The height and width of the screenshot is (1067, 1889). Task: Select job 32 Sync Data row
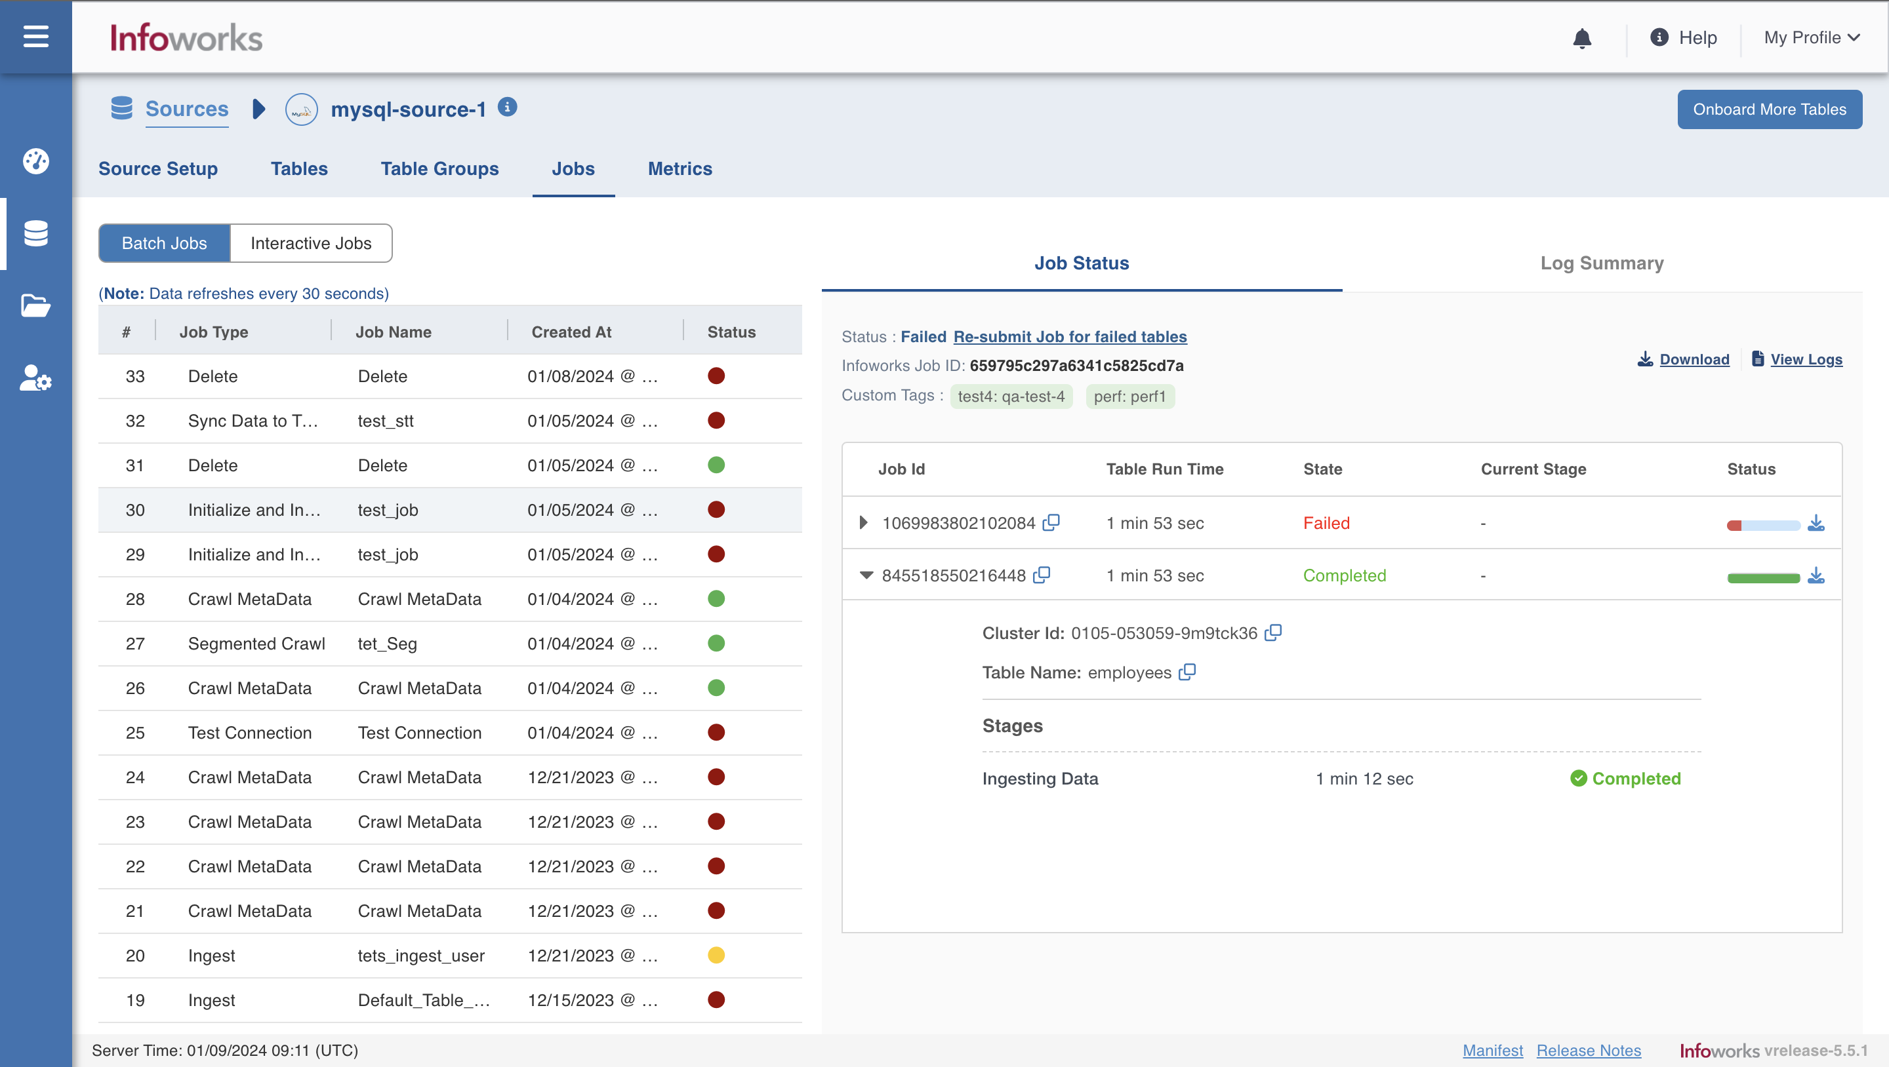449,421
